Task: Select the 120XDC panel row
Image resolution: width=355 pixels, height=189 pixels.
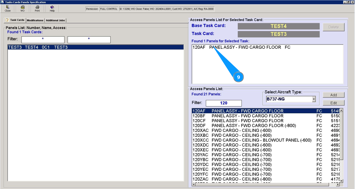Action: [x=266, y=145]
